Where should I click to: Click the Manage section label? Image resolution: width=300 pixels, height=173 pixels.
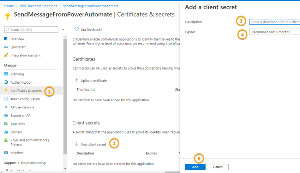(x=10, y=65)
